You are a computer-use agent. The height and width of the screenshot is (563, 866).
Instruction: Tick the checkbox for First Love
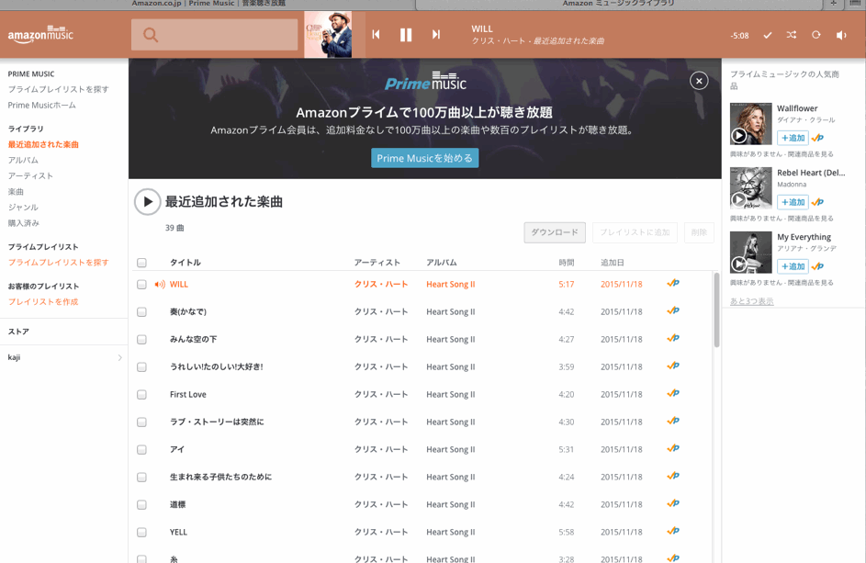tap(141, 395)
